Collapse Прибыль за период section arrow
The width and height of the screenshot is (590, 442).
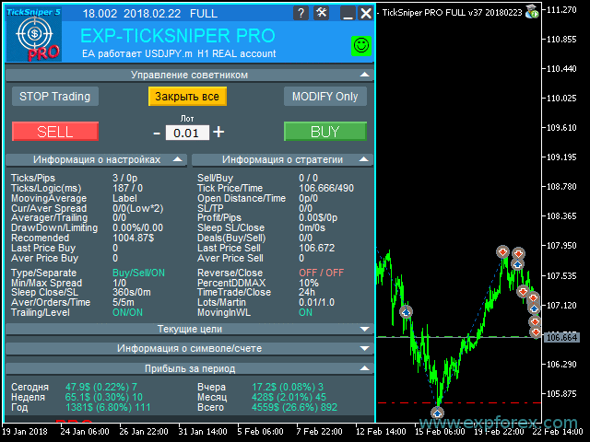pyautogui.click(x=364, y=368)
